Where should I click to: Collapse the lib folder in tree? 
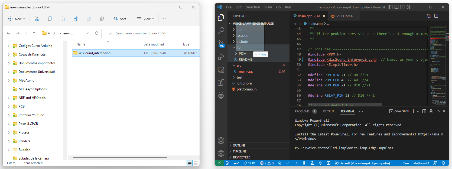click(x=234, y=47)
